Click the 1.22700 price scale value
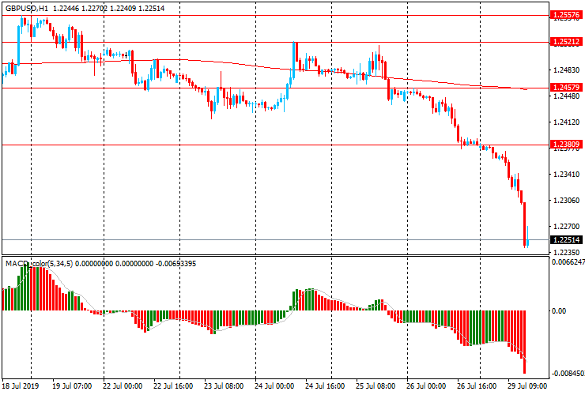The height and width of the screenshot is (395, 585). (x=567, y=227)
